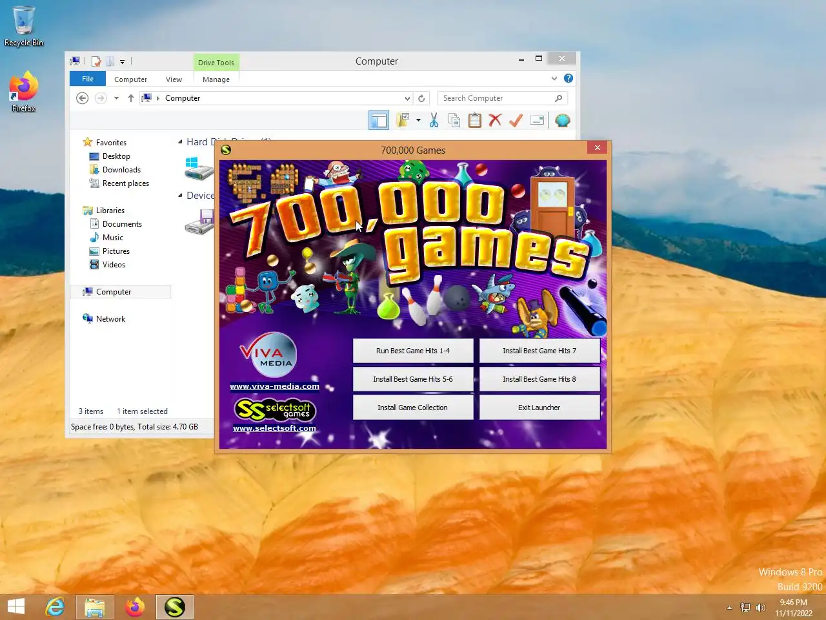The width and height of the screenshot is (826, 620).
Task: Click the Paste clipboard icon
Action: pyautogui.click(x=475, y=120)
